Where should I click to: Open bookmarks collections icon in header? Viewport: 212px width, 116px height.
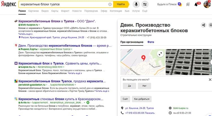click(x=188, y=4)
